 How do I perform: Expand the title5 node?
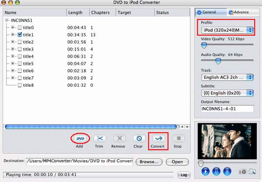[x=13, y=63]
